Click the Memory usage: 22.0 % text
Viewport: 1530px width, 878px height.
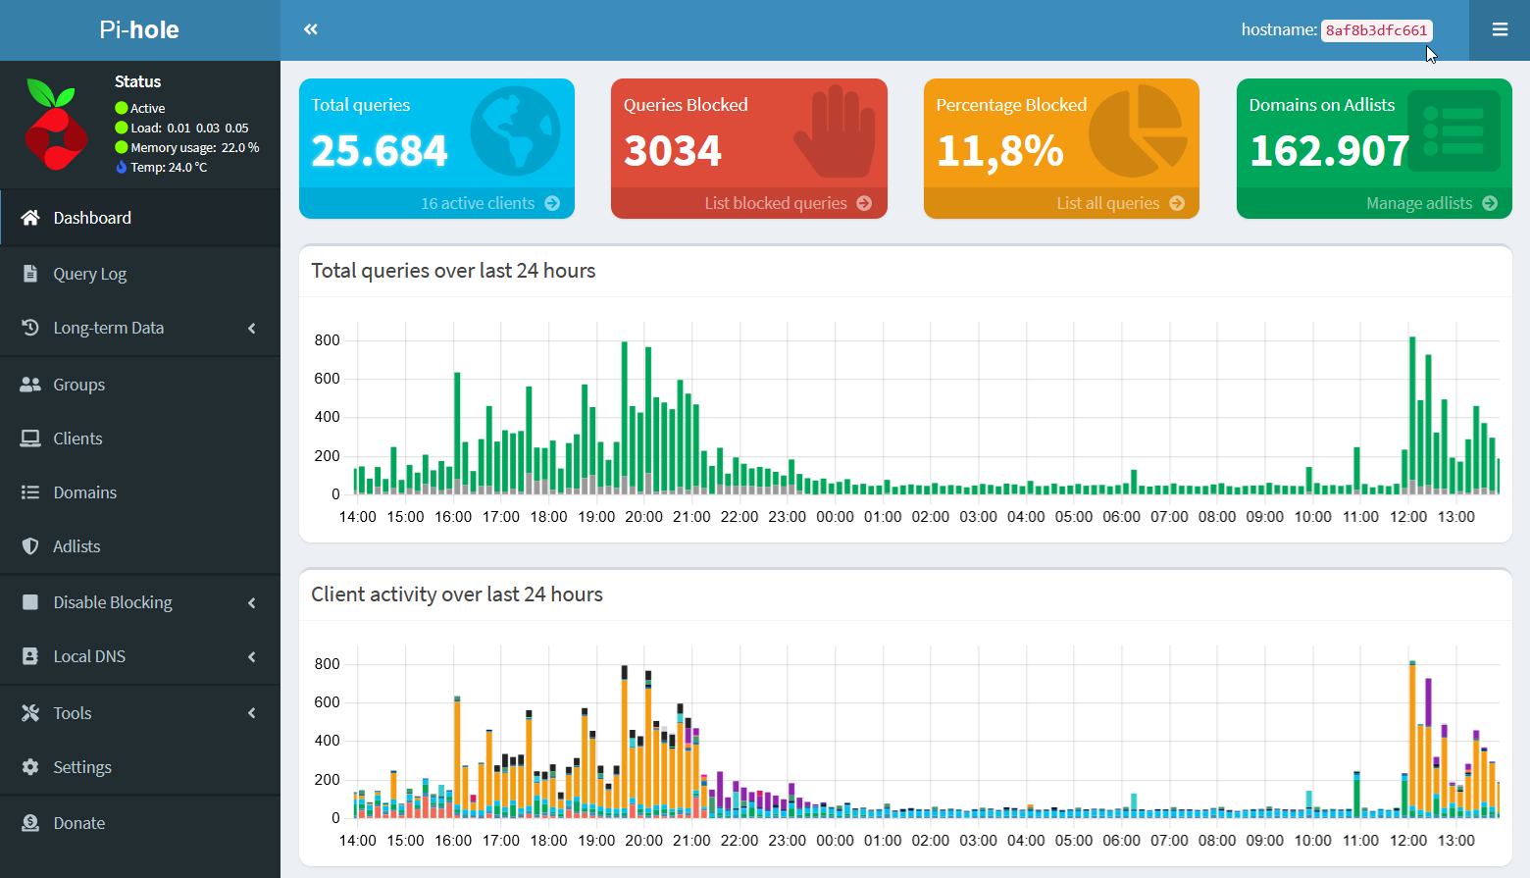point(195,148)
